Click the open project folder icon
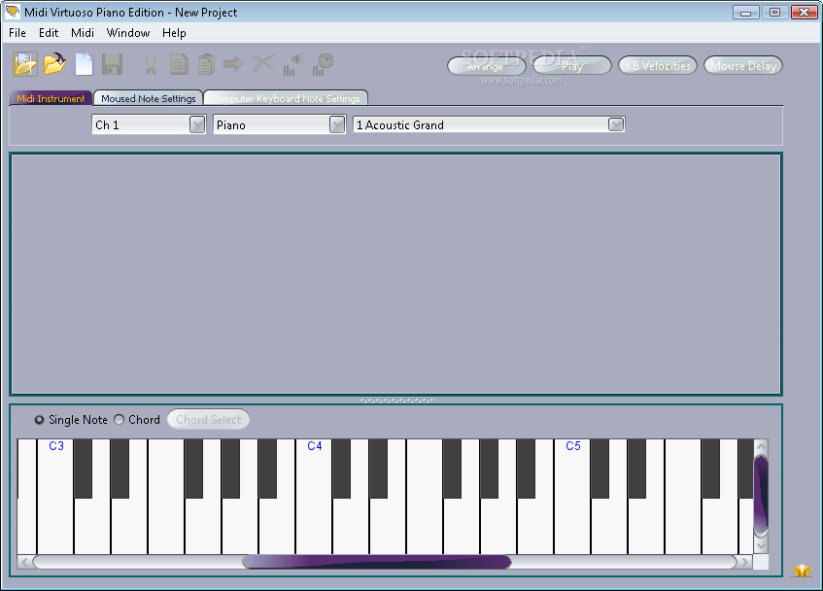Screen dimensions: 823x591 point(25,64)
